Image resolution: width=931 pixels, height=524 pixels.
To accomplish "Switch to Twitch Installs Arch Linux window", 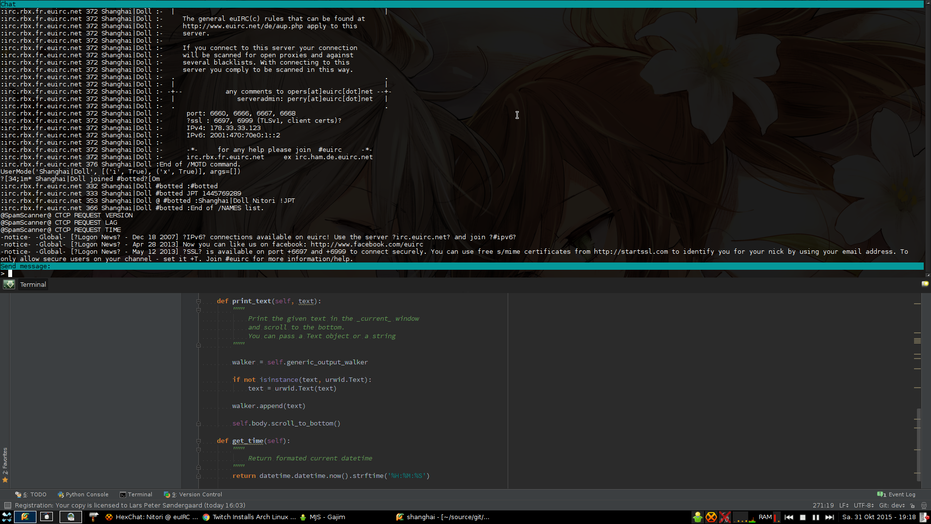I will coord(249,517).
